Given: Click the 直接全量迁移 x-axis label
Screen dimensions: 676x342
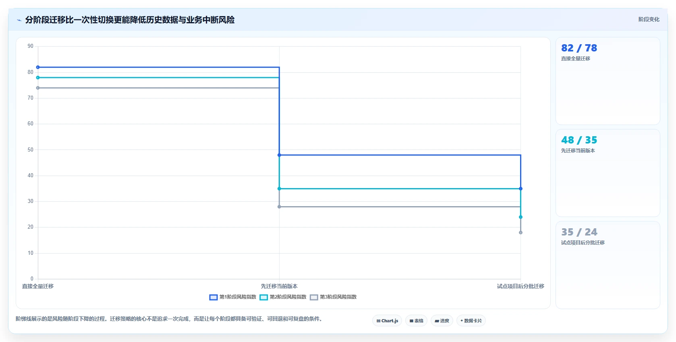Looking at the screenshot, I should [38, 286].
